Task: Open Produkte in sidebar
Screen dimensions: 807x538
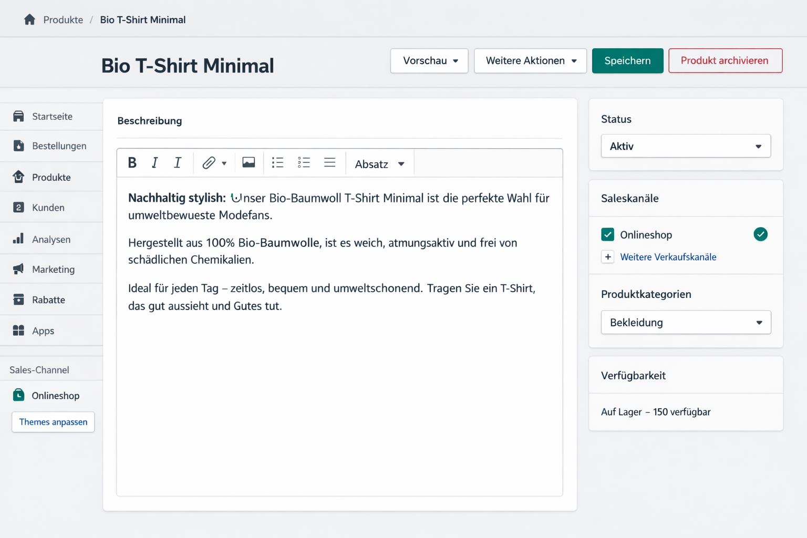Action: [51, 177]
